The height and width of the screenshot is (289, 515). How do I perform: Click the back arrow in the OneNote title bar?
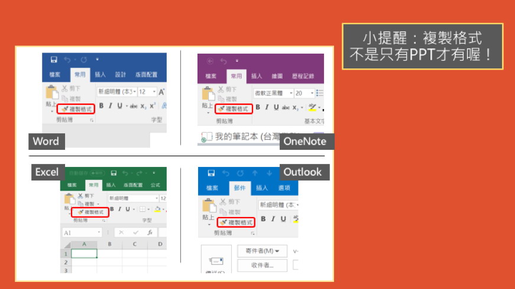point(210,61)
